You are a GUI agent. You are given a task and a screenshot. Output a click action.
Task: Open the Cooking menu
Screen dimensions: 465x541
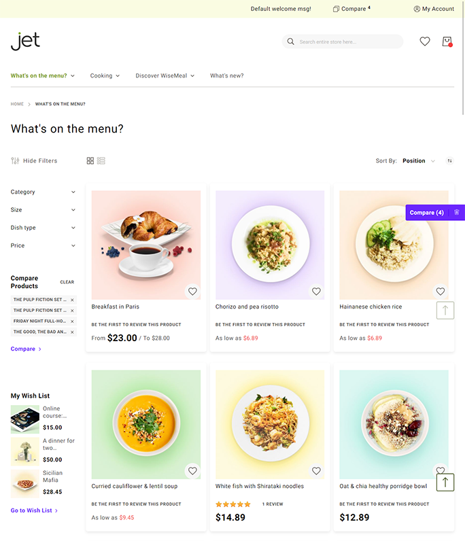[105, 75]
